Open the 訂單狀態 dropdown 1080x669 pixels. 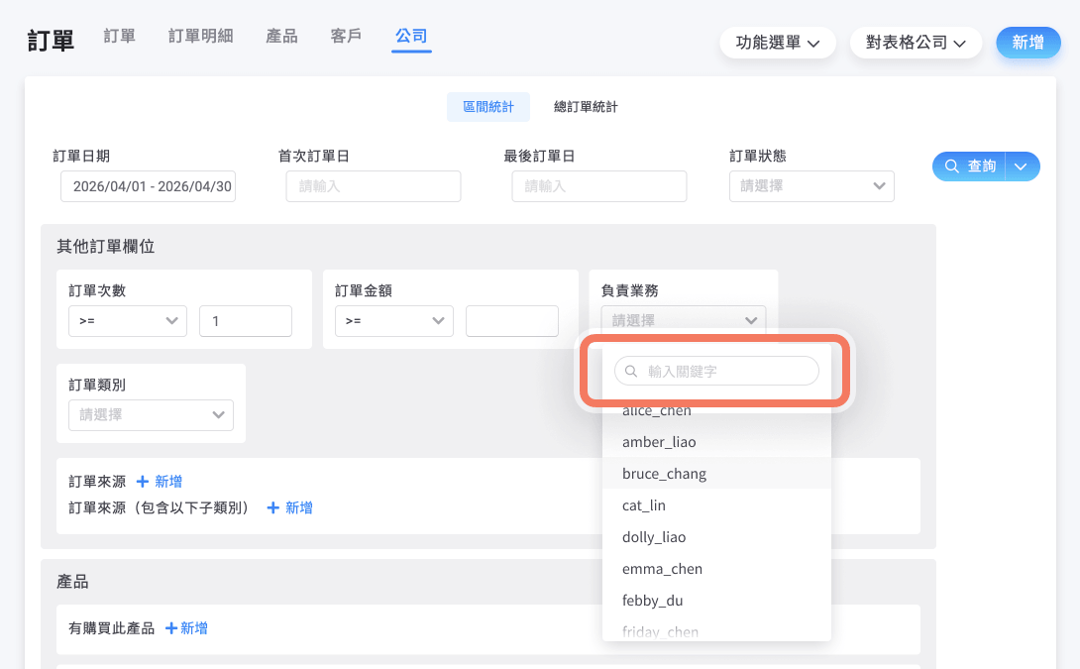pyautogui.click(x=811, y=186)
